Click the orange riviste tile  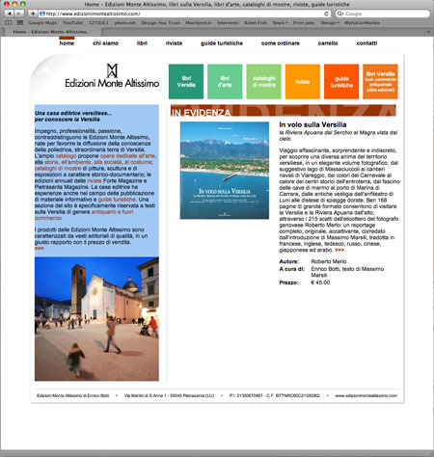coord(303,82)
